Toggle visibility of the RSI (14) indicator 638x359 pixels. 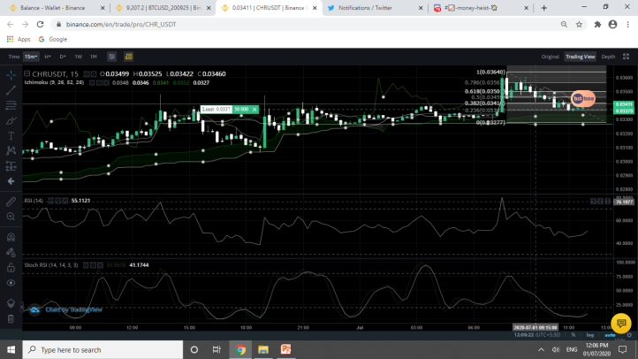click(x=51, y=201)
